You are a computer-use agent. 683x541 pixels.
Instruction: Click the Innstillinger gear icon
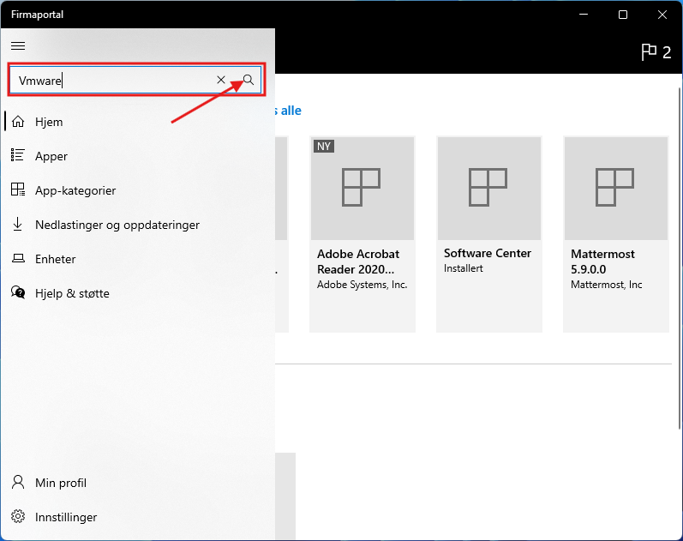pyautogui.click(x=18, y=516)
